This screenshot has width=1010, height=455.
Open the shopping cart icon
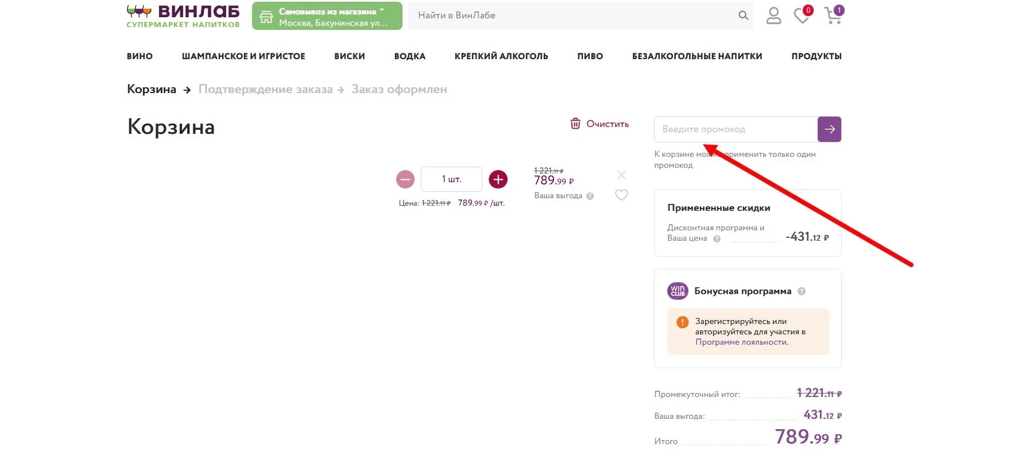click(x=833, y=16)
